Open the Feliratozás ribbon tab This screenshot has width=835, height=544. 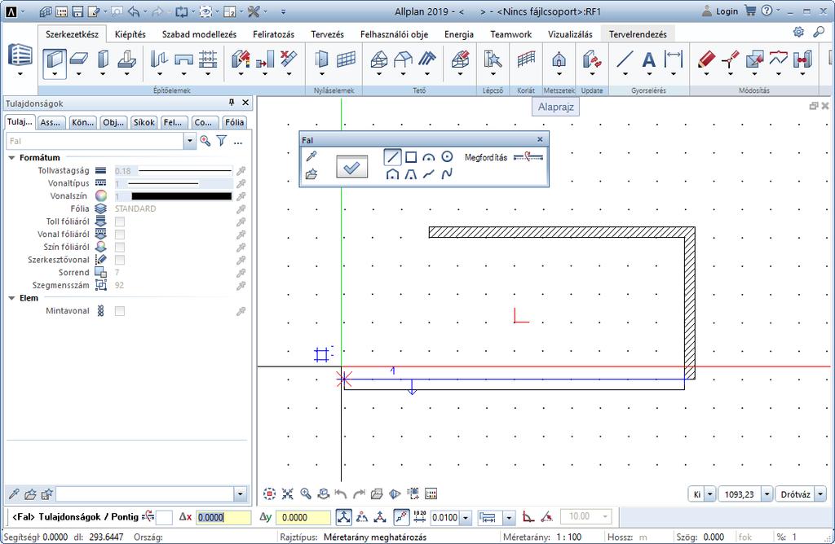pyautogui.click(x=273, y=34)
